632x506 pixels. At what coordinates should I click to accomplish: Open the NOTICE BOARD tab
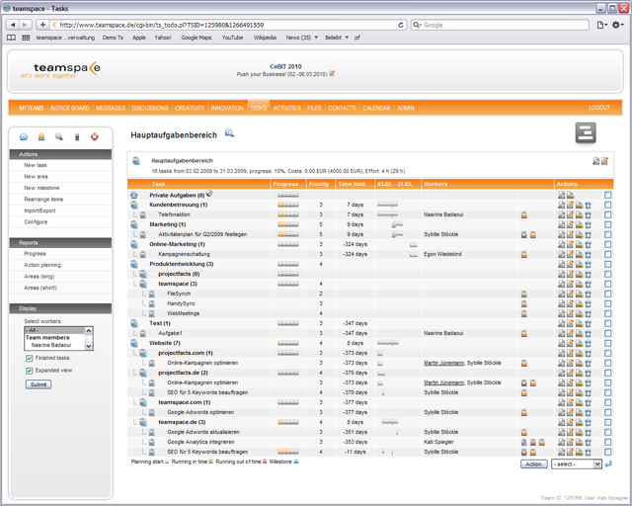tap(69, 108)
